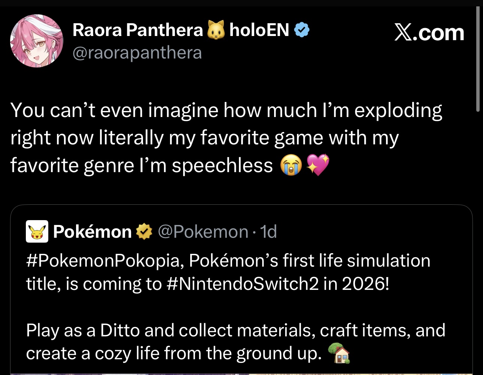Click the Pikachu avatar of the Pokémon account
Screen dimensions: 483x375
pyautogui.click(x=37, y=231)
